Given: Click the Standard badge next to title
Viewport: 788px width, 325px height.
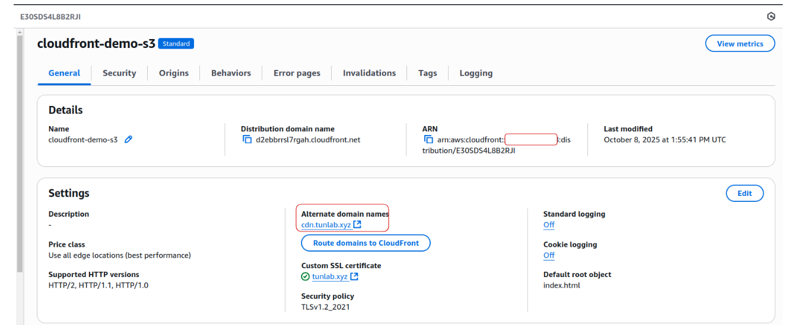Looking at the screenshot, I should pos(176,44).
